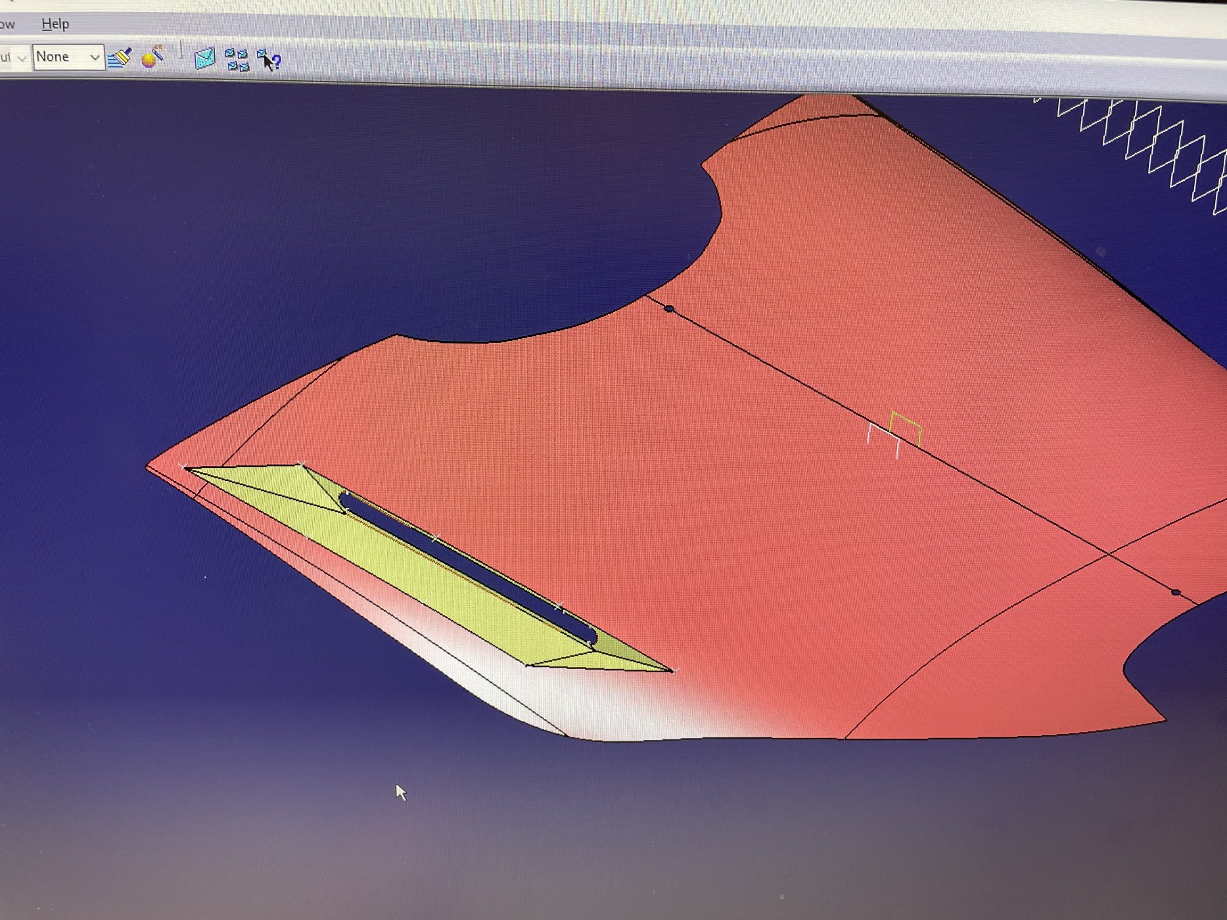Pick the elongated slot cutout in the yellow surface
This screenshot has height=920, width=1227.
click(x=468, y=568)
